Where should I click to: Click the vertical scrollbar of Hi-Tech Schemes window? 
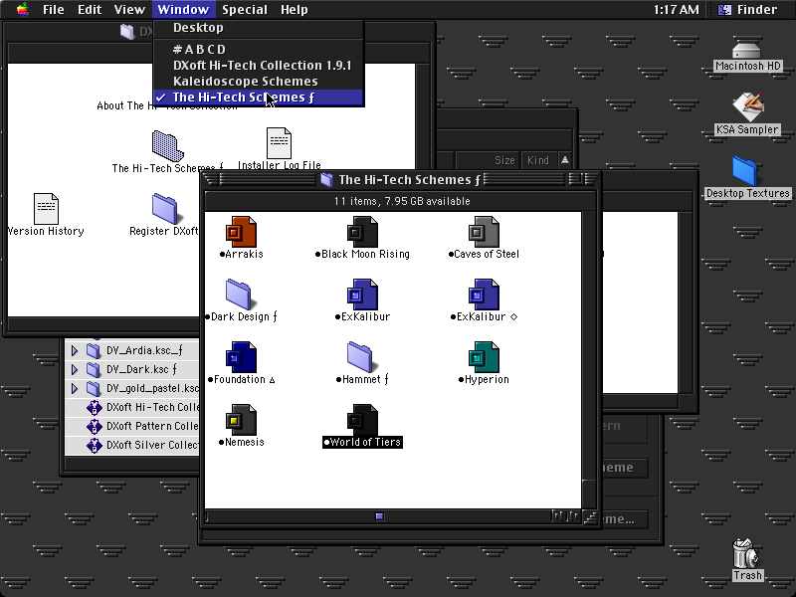(x=589, y=360)
